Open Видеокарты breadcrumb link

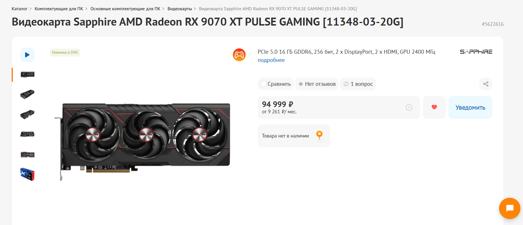coord(180,9)
